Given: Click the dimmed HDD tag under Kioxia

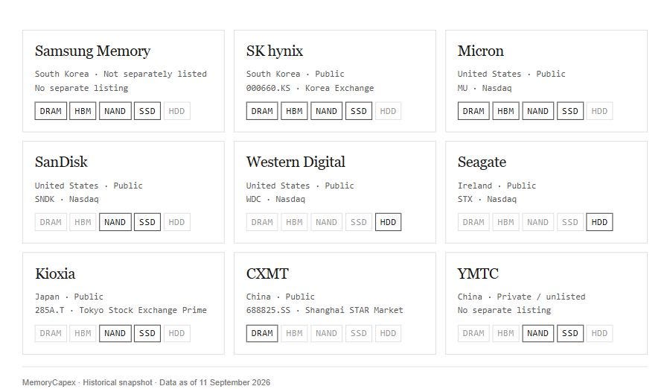Looking at the screenshot, I should [x=176, y=333].
